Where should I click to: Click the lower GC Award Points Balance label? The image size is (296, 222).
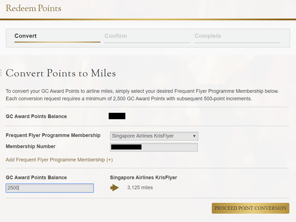(x=36, y=178)
